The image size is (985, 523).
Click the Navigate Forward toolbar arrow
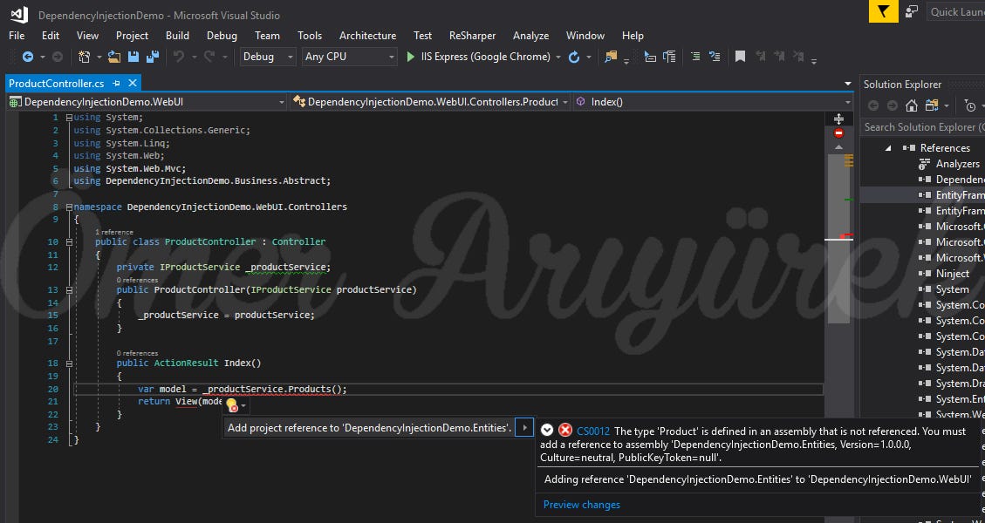point(58,57)
